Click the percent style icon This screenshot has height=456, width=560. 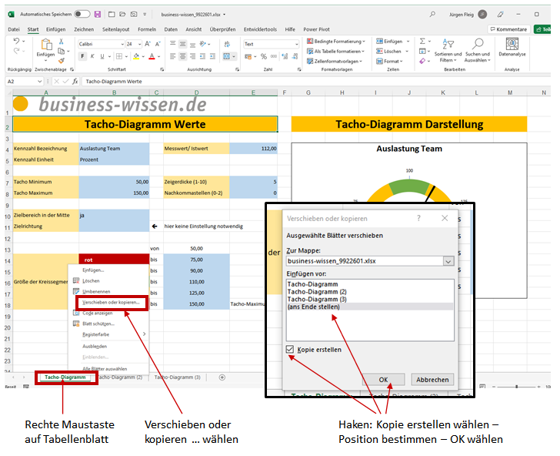[264, 56]
